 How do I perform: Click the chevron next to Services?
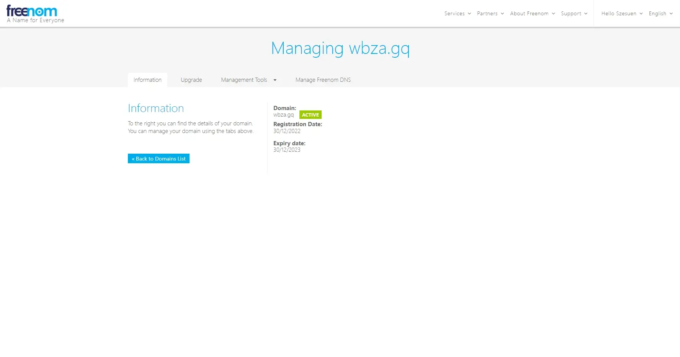(469, 14)
